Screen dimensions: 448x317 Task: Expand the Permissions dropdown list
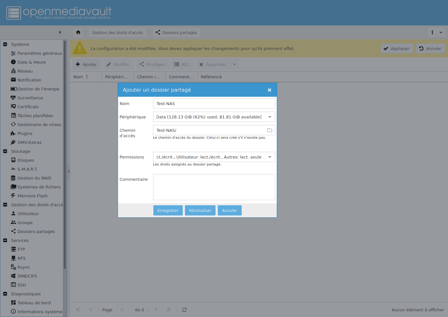pyautogui.click(x=270, y=157)
